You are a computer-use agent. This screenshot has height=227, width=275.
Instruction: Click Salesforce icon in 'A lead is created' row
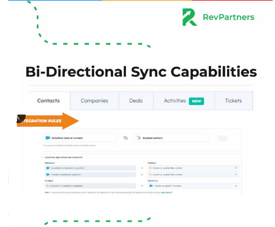pyautogui.click(x=48, y=174)
